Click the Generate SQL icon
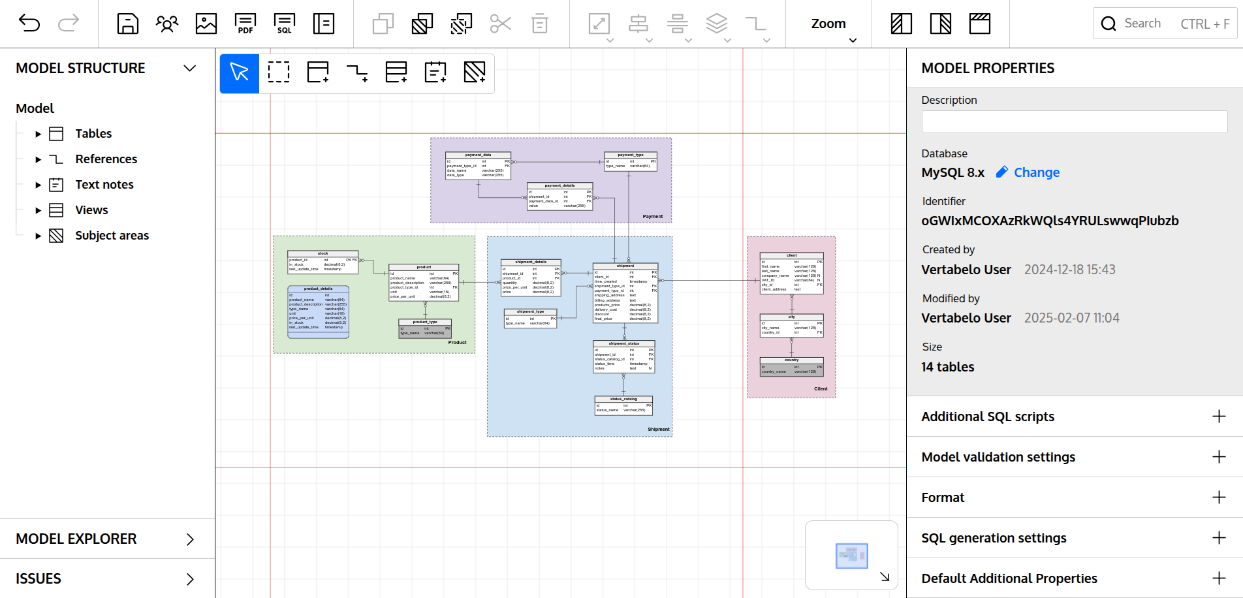The image size is (1243, 598). coord(285,24)
